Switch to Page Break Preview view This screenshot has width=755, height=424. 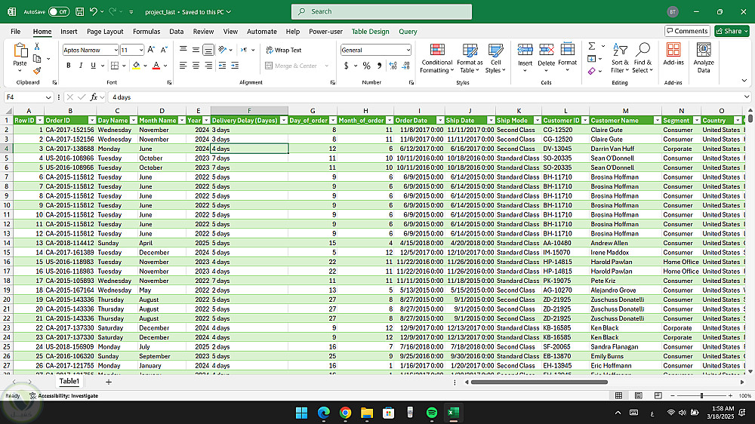tap(658, 395)
